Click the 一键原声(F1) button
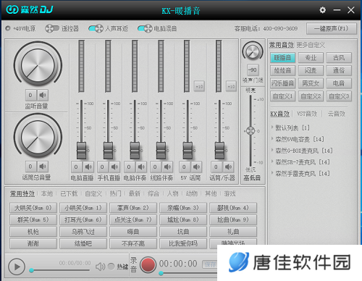The width and height of the screenshot is (362, 281). pos(332,28)
